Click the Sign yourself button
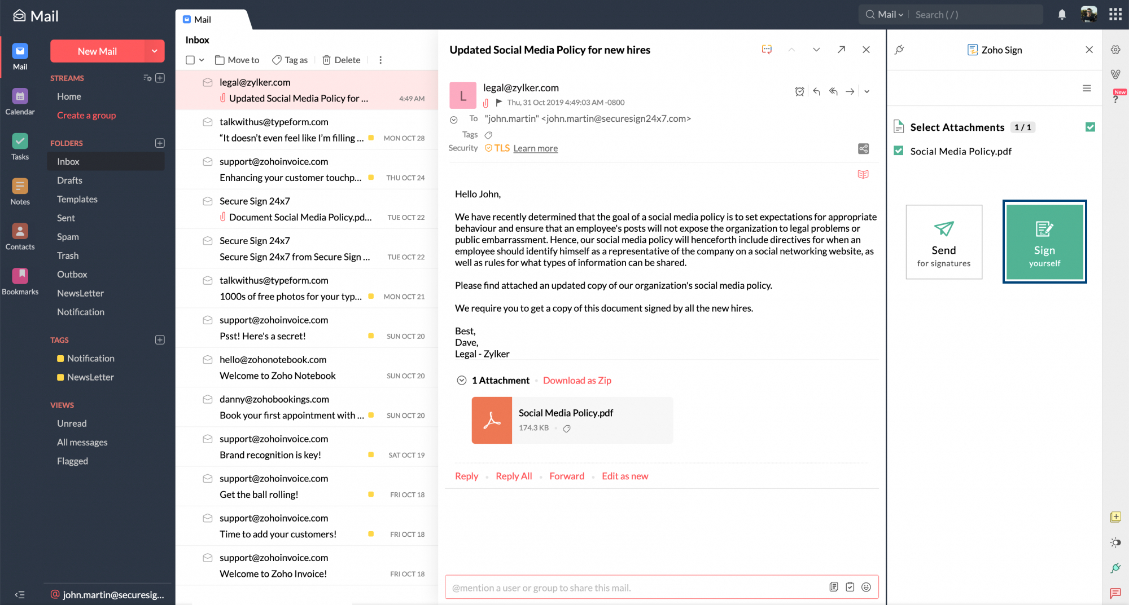This screenshot has width=1129, height=605. point(1044,241)
